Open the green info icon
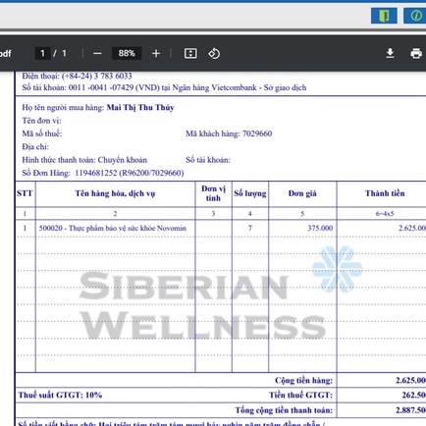426x426 pixels. point(415,16)
